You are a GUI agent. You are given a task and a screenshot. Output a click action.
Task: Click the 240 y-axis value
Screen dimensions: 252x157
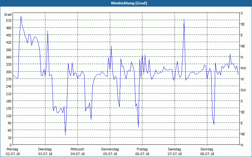click(9, 87)
